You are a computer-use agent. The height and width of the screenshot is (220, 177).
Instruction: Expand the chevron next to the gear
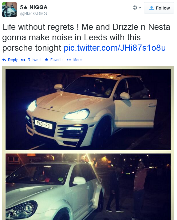point(140,7)
